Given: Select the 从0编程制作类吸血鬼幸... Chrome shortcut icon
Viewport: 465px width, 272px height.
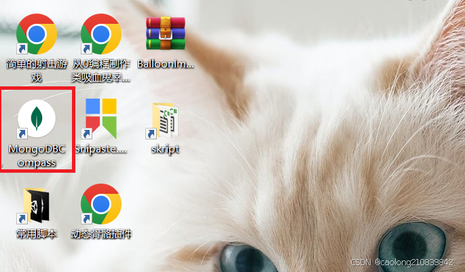Looking at the screenshot, I should [x=101, y=34].
